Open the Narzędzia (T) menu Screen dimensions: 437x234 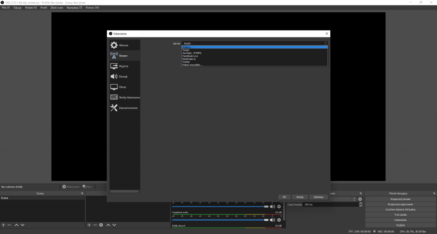pos(74,8)
